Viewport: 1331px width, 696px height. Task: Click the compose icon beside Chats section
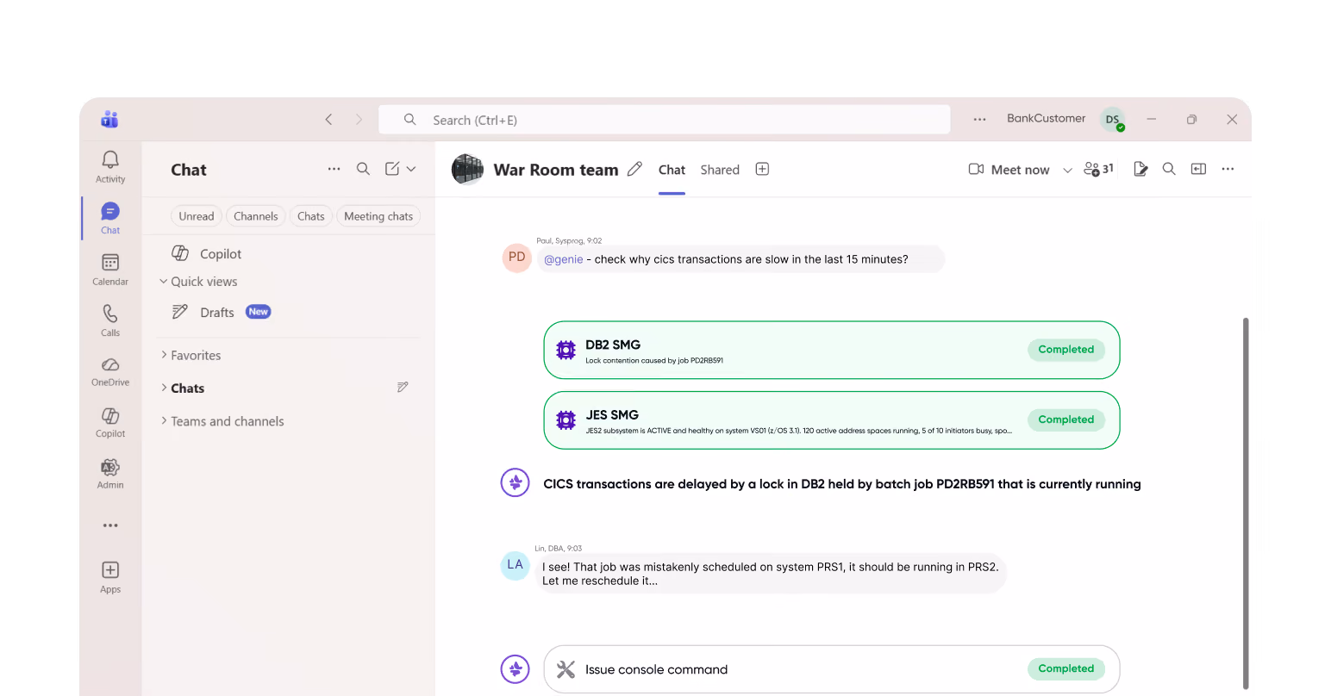(403, 388)
